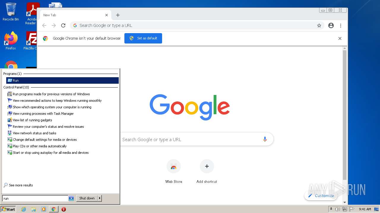Open Windows Explorer from the taskbar
The image size is (380, 213).
tap(34, 209)
